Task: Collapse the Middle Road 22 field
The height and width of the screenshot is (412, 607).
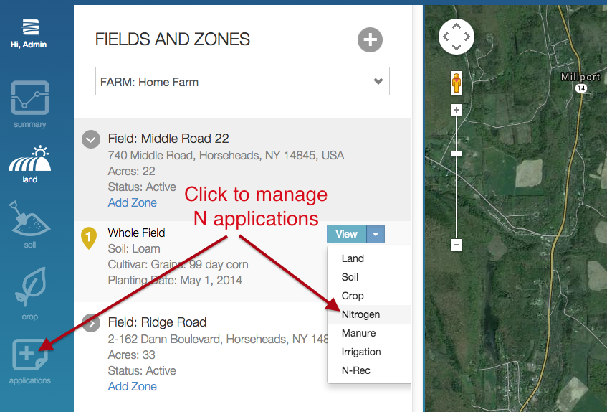Action: 91,139
